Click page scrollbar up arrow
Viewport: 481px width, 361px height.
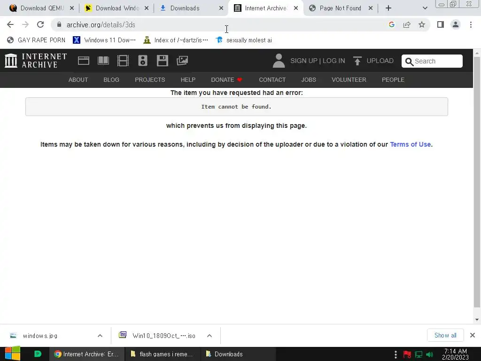pos(477,53)
